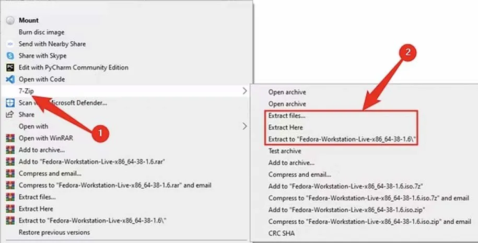Select Restore previous versions
The height and width of the screenshot is (243, 478).
(54, 232)
